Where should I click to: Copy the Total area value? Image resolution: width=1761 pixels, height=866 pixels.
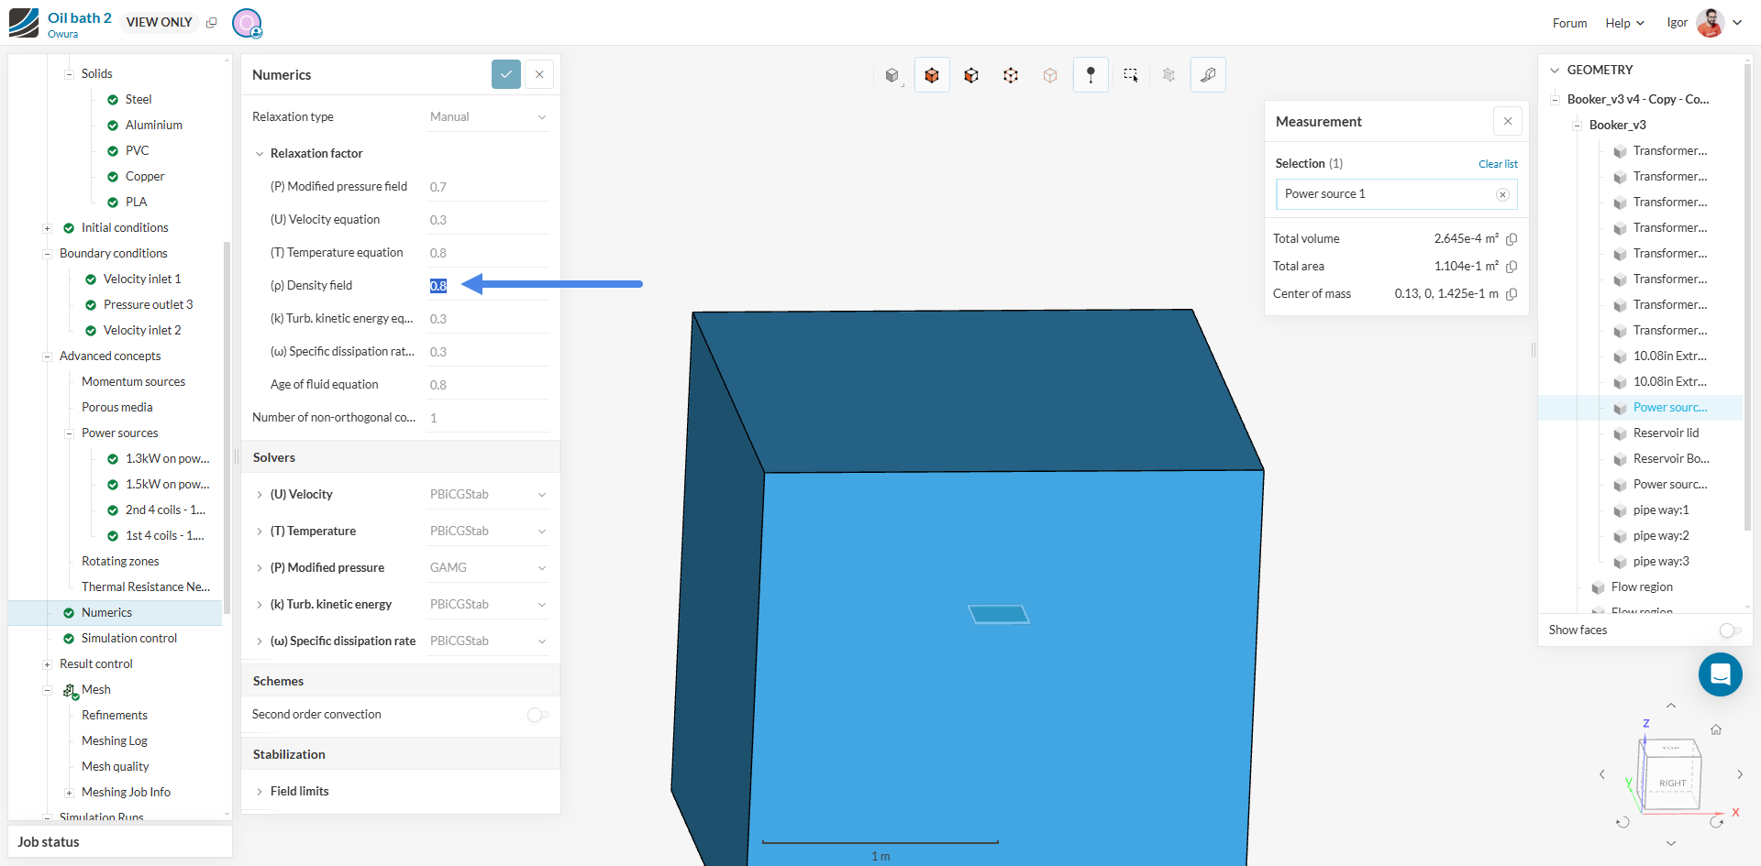[1512, 267]
